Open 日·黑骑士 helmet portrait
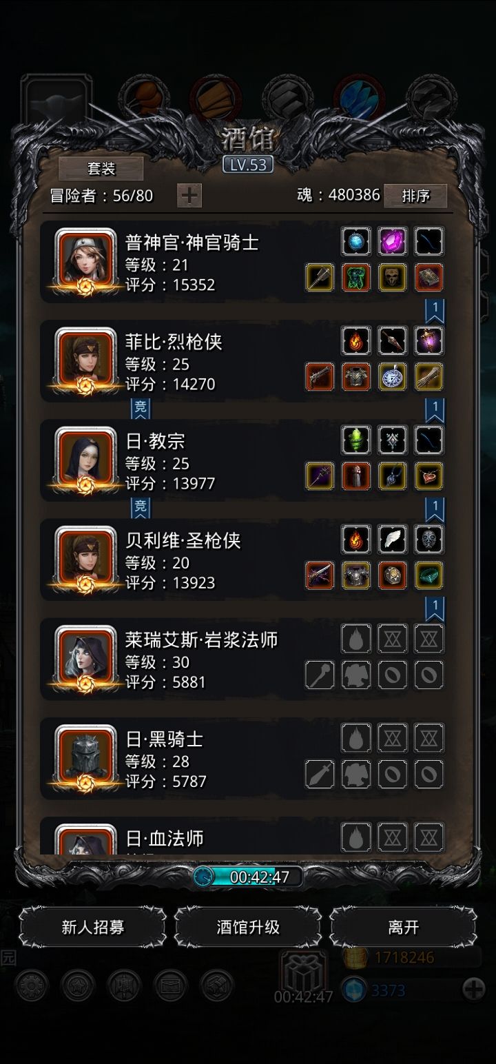Image resolution: width=496 pixels, height=1064 pixels. click(x=86, y=756)
